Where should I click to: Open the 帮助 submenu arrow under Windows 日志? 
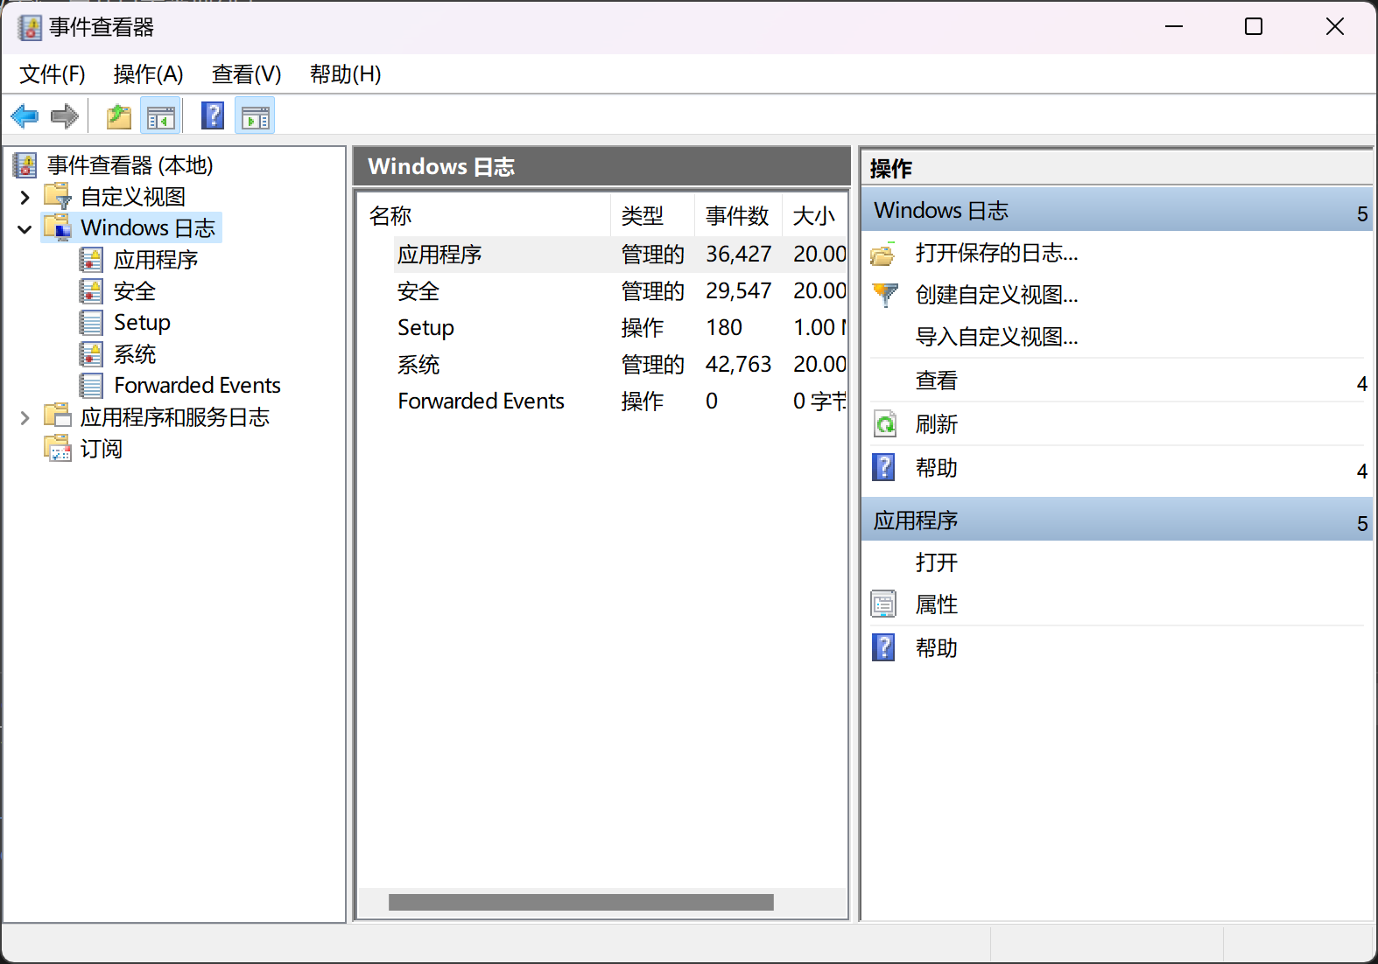(1362, 471)
